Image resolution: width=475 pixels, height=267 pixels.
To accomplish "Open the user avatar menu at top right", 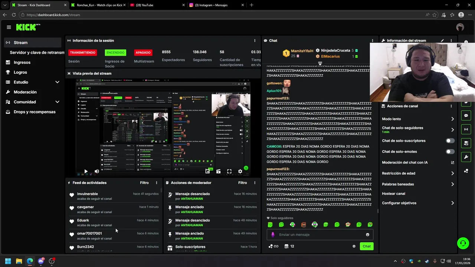I will pyautogui.click(x=460, y=27).
